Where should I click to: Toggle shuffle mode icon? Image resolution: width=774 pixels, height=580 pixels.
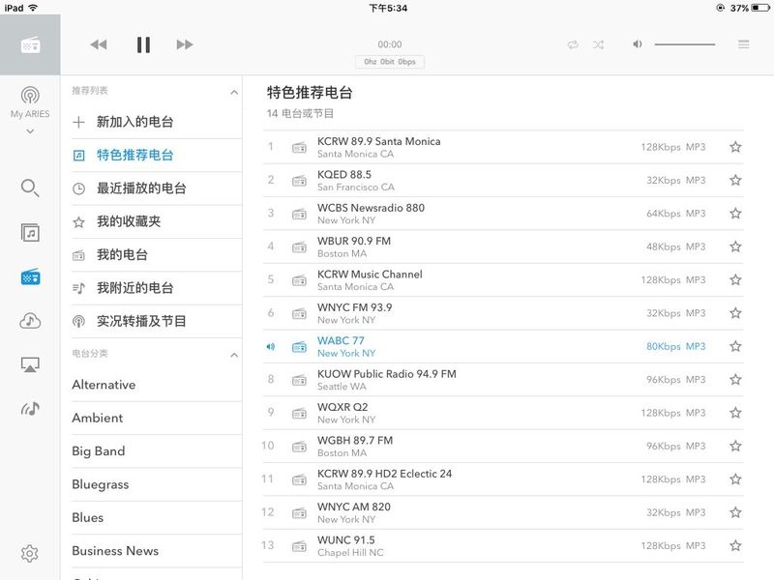coord(598,44)
